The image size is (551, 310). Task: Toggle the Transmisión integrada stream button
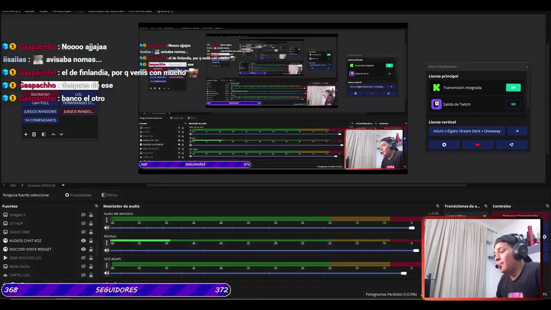[x=513, y=87]
